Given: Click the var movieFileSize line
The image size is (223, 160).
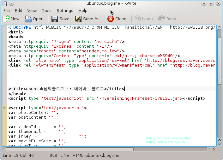Looking at the screenshot, I should [37, 141].
